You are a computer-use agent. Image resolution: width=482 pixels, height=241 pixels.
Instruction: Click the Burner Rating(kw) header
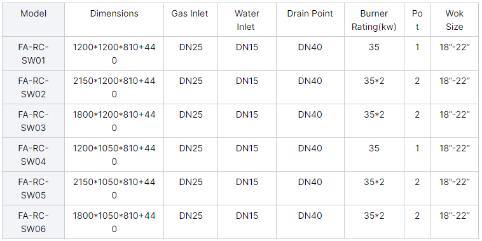pyautogui.click(x=374, y=20)
